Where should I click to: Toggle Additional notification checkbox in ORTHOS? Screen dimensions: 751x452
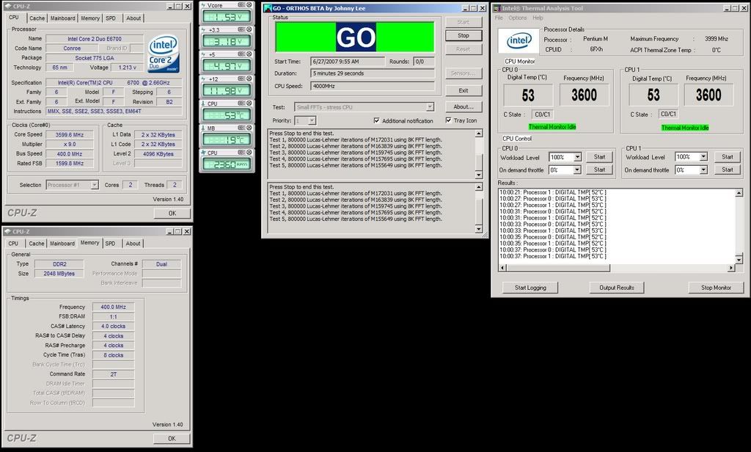pyautogui.click(x=376, y=121)
